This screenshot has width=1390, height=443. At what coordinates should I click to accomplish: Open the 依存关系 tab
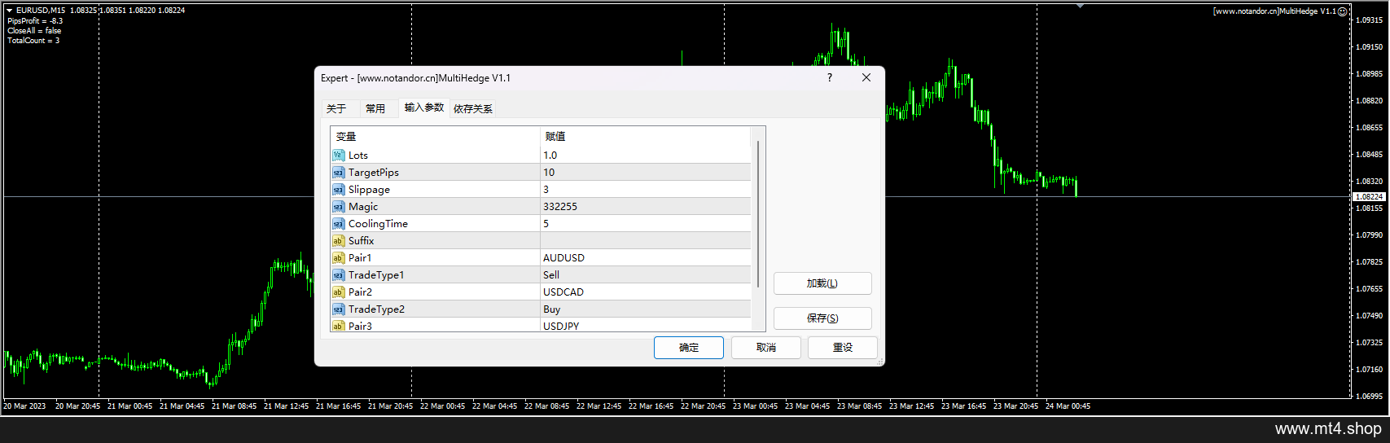(x=473, y=108)
